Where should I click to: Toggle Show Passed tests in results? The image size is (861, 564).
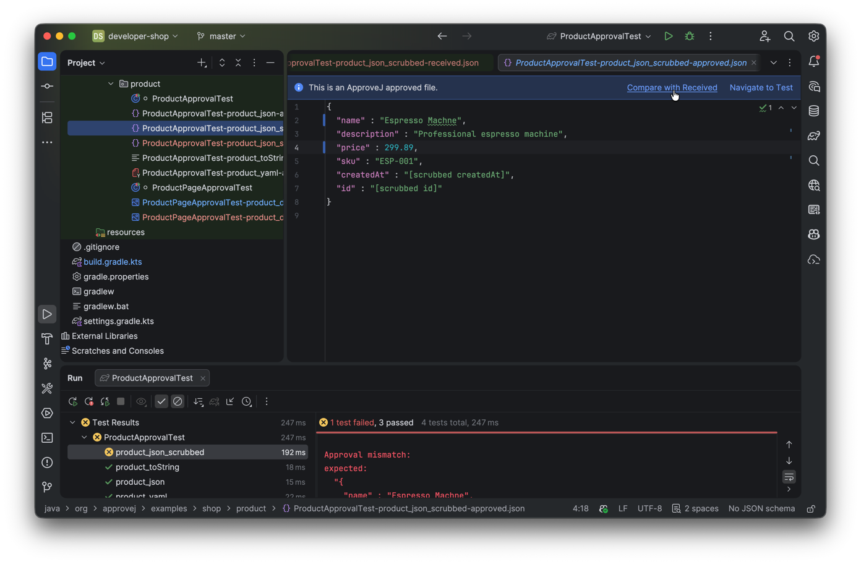(x=161, y=401)
